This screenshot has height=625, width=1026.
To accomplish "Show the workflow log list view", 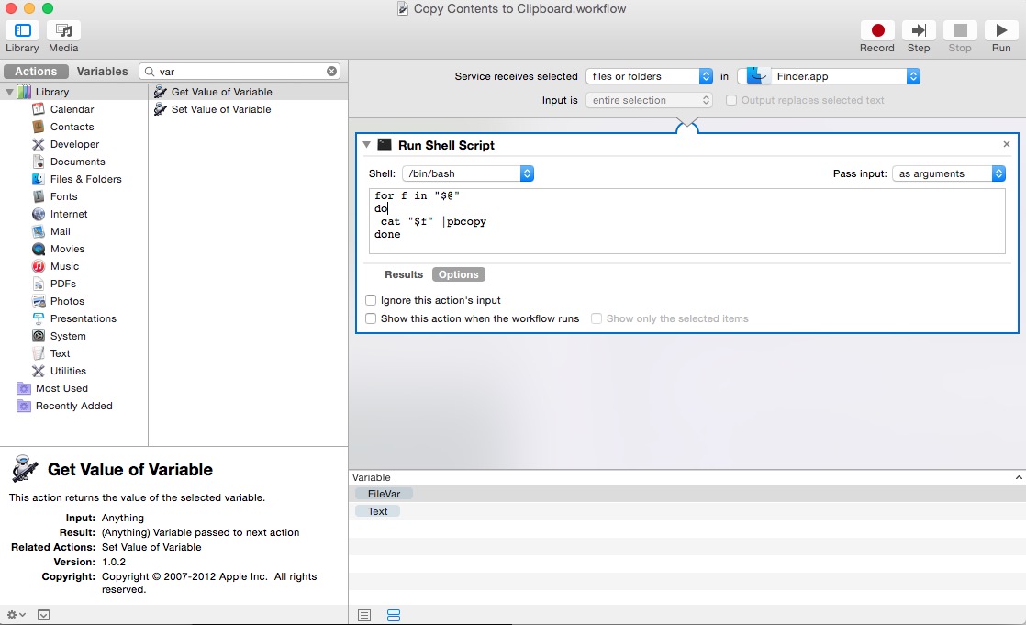I will coord(364,616).
